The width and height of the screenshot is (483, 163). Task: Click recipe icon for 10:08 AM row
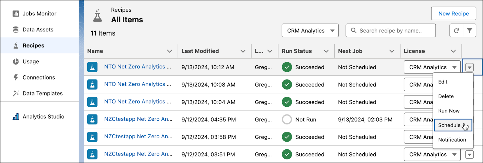point(92,85)
